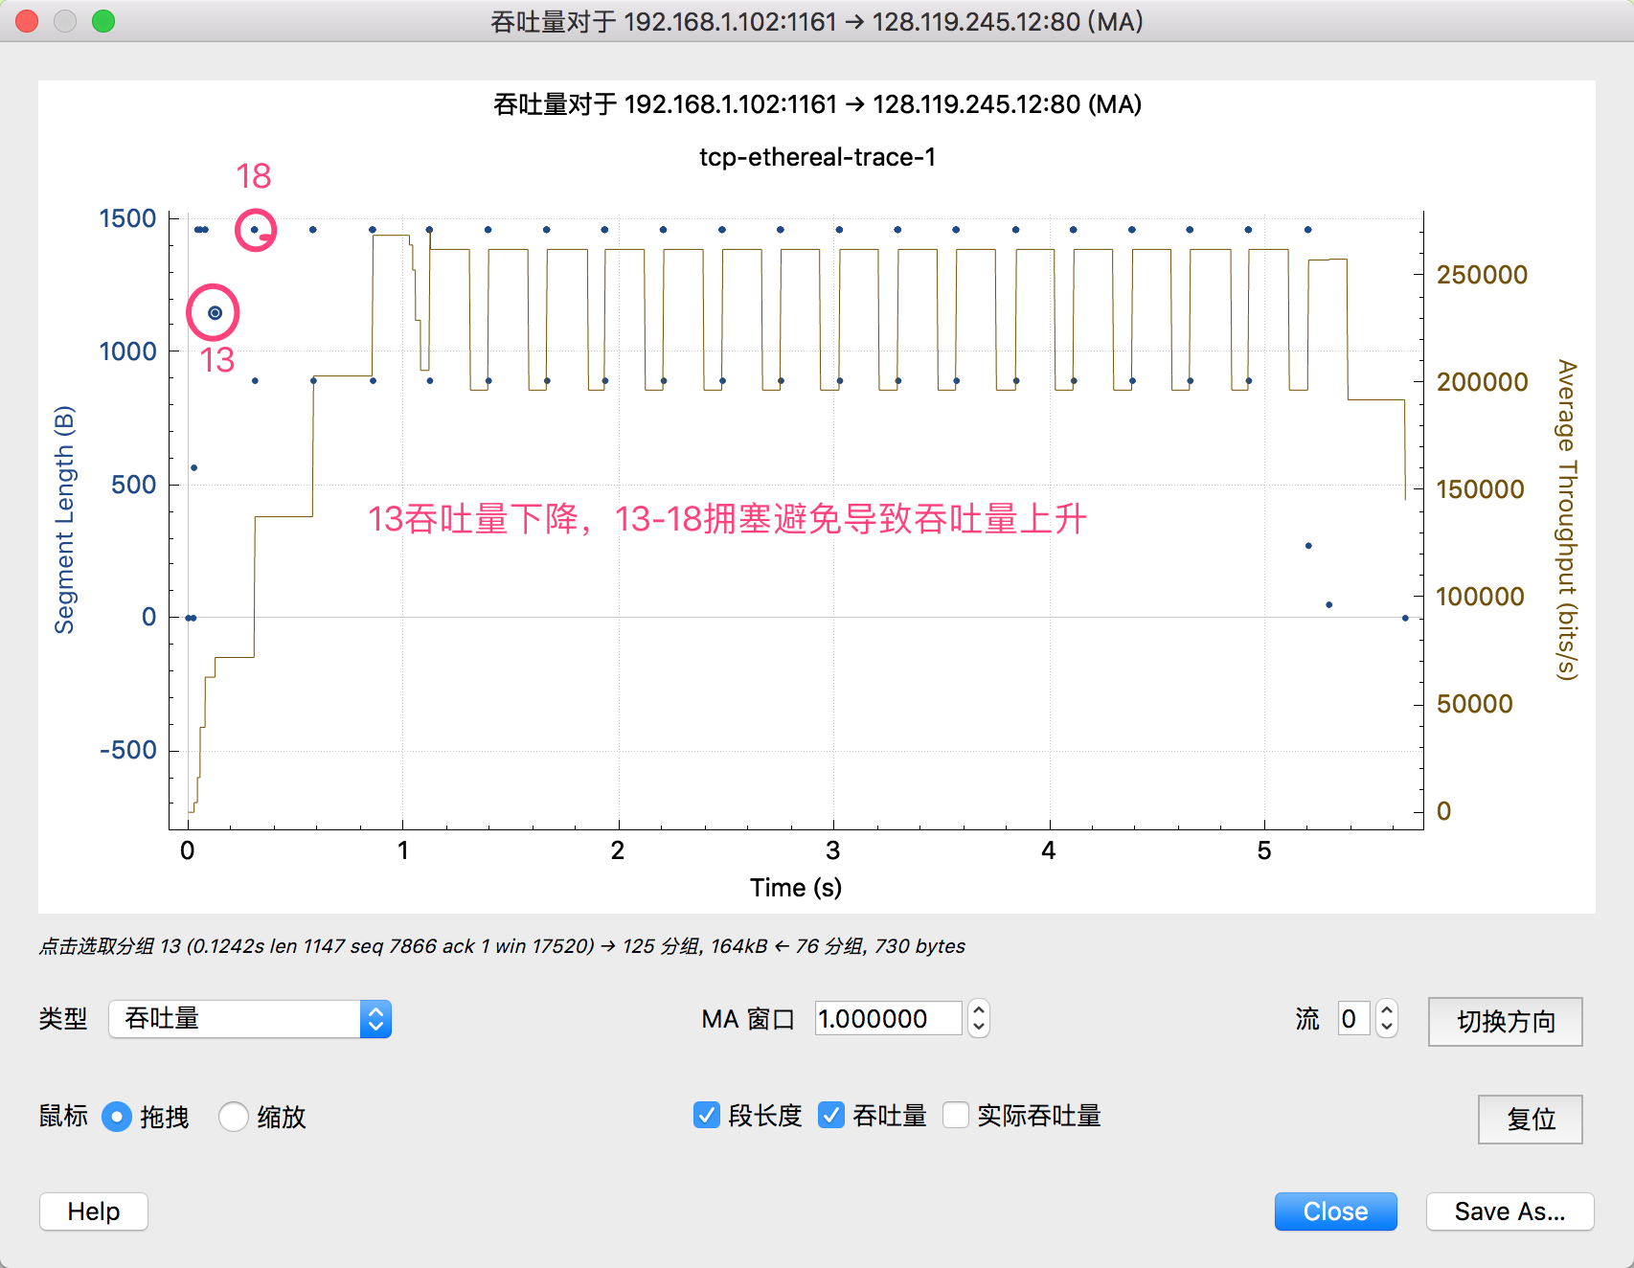
Task: Click the 250000 throughput axis tick label
Action: click(x=1482, y=275)
